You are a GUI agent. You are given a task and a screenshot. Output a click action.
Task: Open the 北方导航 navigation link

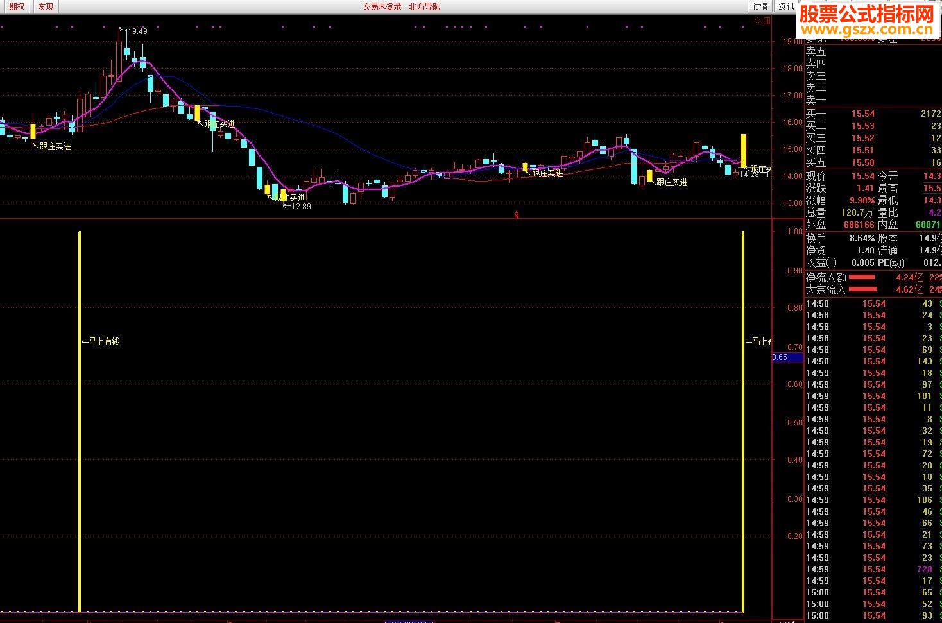tap(424, 6)
